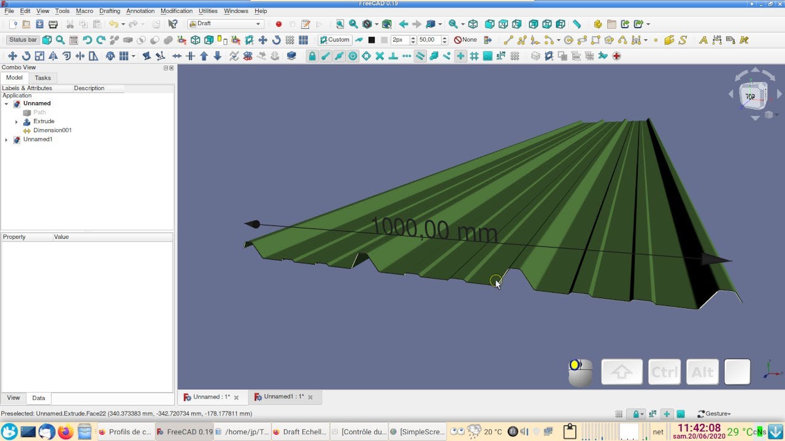This screenshot has height=441, width=785.
Task: Click the Status bar button
Action: [x=23, y=40]
